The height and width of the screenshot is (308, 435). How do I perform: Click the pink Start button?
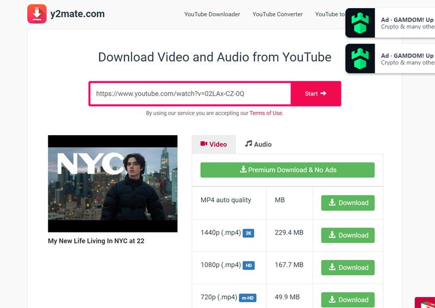pyautogui.click(x=315, y=93)
